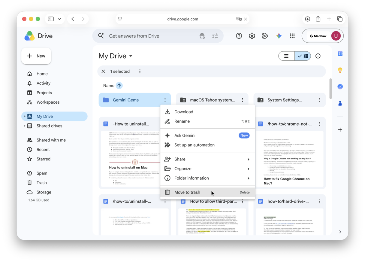Expand Shared drives in sidebar tree
Image resolution: width=365 pixels, height=262 pixels.
coord(25,126)
